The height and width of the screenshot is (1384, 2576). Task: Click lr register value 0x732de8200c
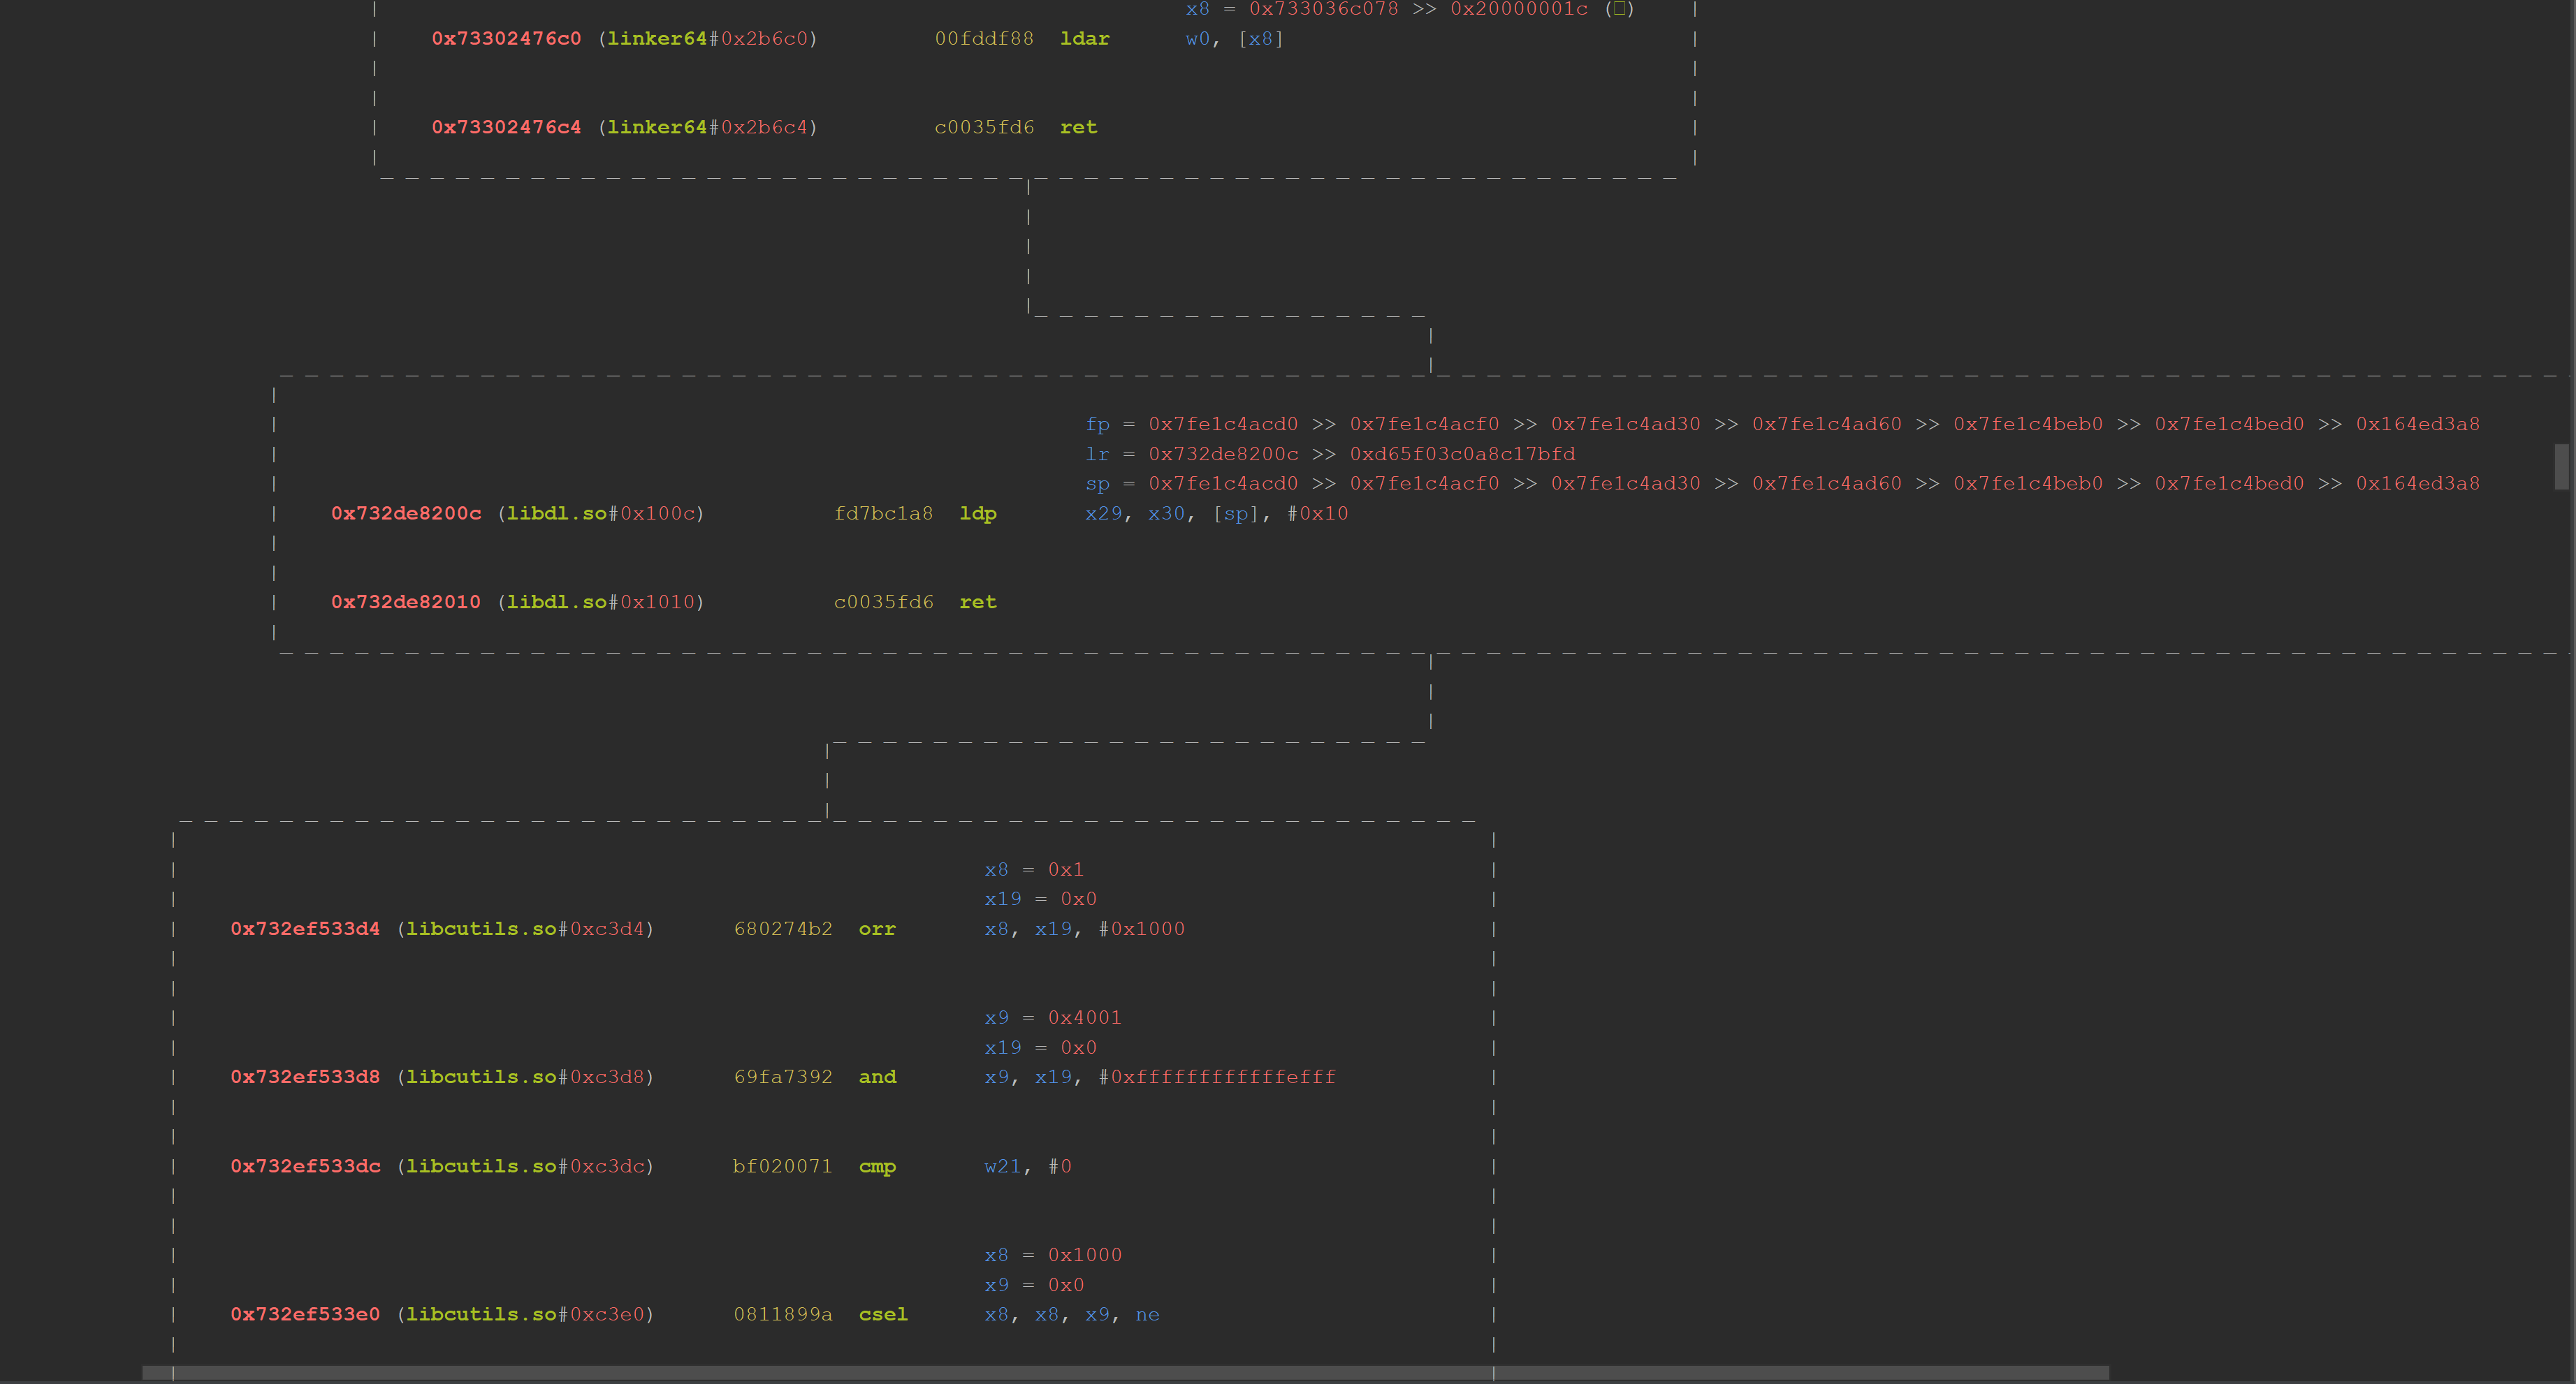tap(1223, 455)
